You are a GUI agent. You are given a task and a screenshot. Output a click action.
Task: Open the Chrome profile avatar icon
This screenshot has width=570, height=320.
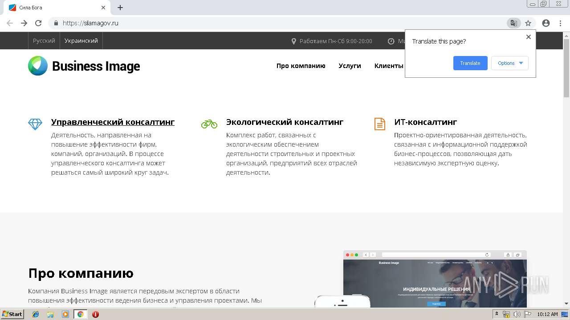click(546, 23)
